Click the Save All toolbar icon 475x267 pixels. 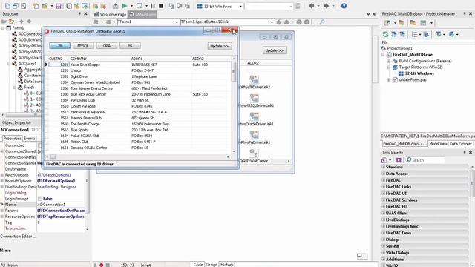[x=69, y=6]
